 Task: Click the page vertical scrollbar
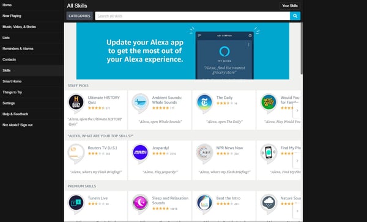(x=302, y=49)
